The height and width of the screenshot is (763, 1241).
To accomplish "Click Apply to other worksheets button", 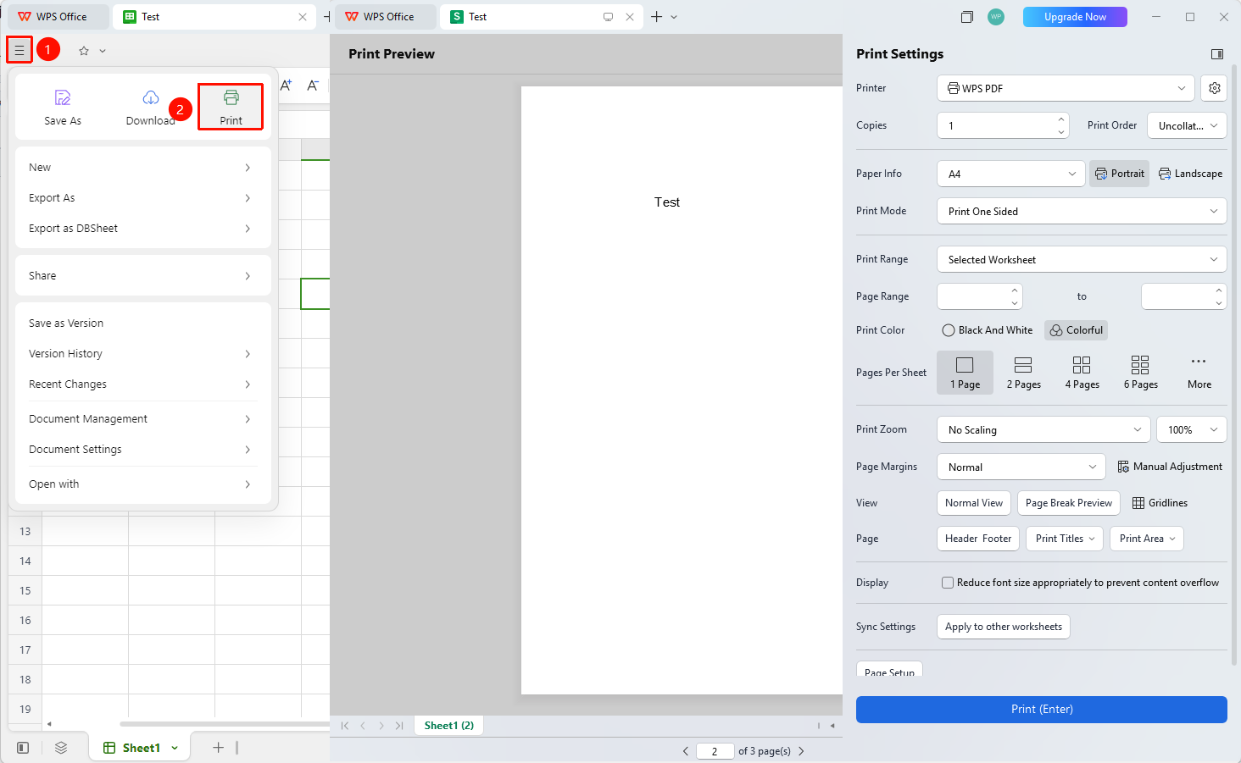I will point(1004,627).
